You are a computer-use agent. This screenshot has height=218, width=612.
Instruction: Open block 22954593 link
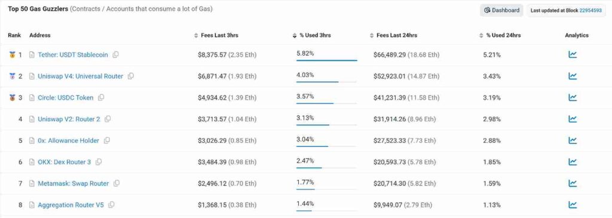tap(590, 11)
